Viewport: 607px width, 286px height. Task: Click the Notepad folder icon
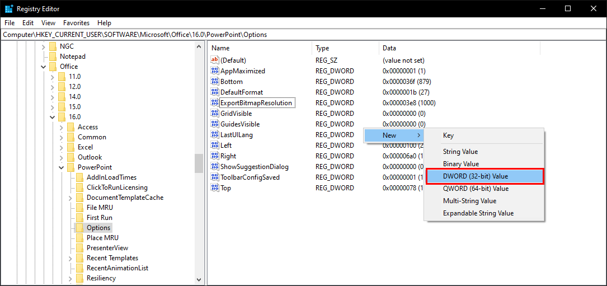53,57
